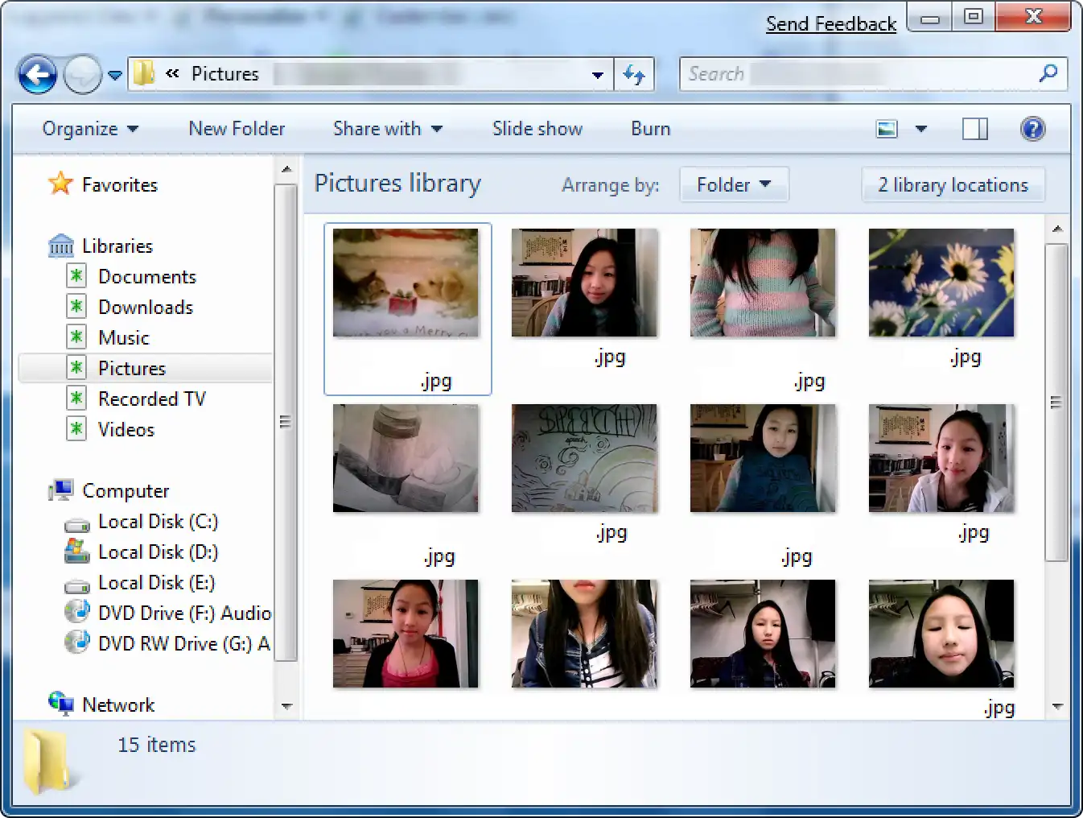1083x818 pixels.
Task: Expand the view options dropdown arrow
Action: click(921, 129)
